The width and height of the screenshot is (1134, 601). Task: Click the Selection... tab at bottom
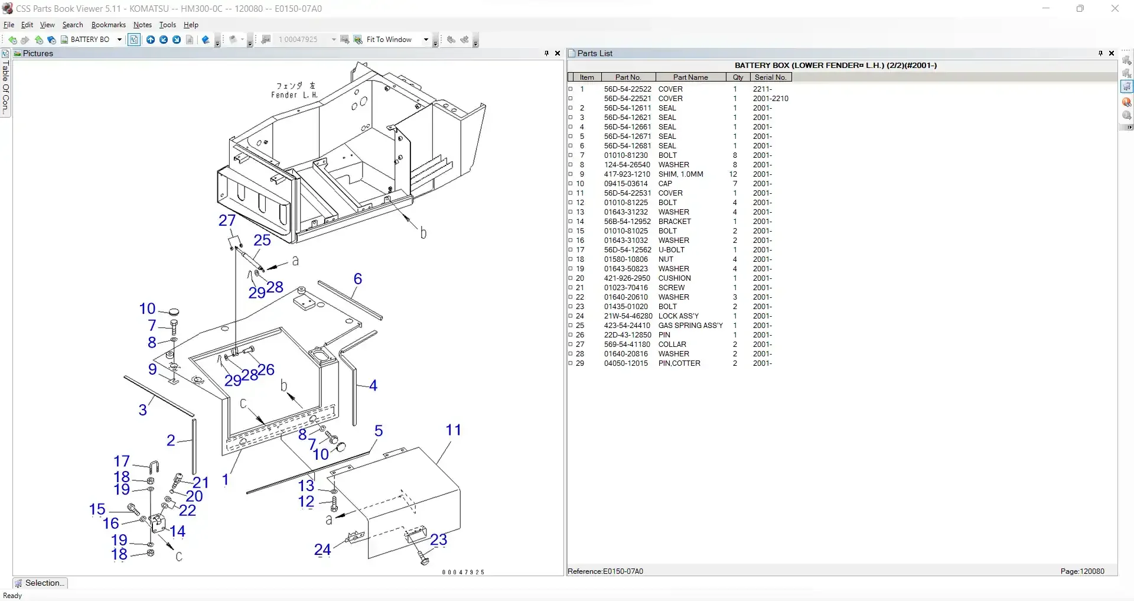pyautogui.click(x=40, y=583)
